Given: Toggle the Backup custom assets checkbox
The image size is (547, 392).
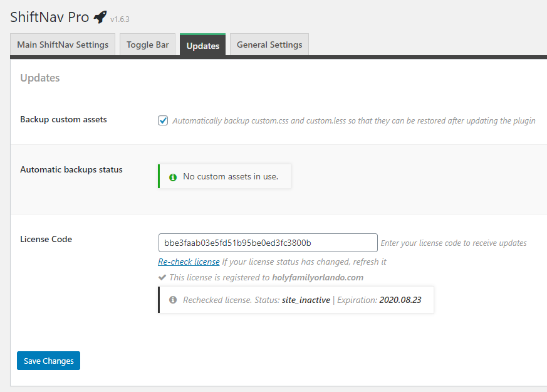Looking at the screenshot, I should point(163,120).
